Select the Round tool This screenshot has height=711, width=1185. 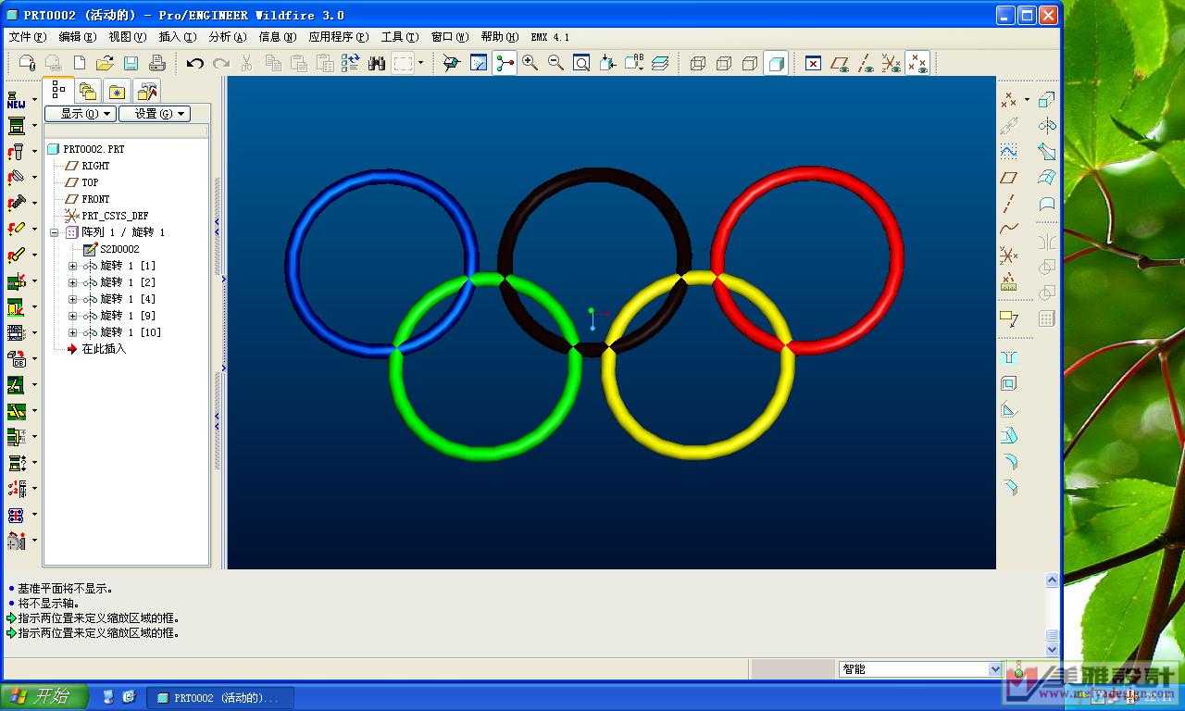[1009, 461]
